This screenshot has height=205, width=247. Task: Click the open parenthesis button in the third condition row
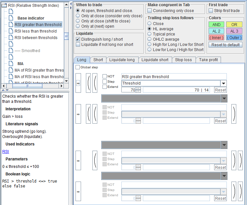pos(95,160)
